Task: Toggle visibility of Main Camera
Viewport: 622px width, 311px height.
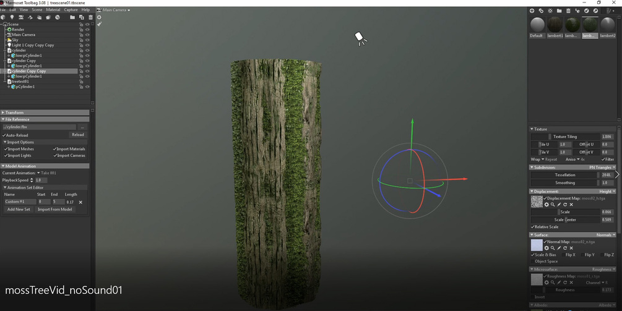Action: (x=87, y=35)
